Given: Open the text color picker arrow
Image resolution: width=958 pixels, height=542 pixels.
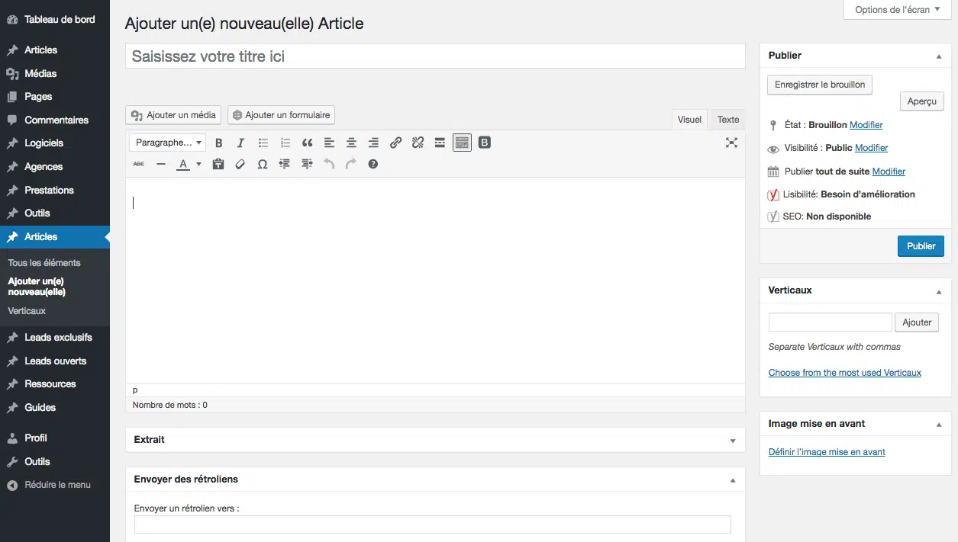Looking at the screenshot, I should (199, 164).
